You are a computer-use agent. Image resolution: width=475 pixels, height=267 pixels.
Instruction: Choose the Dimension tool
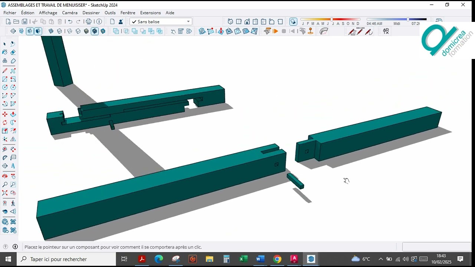coord(13,149)
